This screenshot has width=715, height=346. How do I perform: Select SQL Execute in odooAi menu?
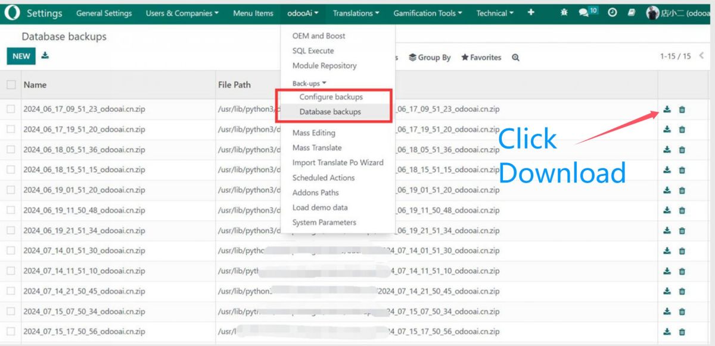[313, 51]
